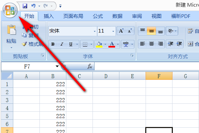The image size is (199, 133).
Task: Go to the 数据 ribbon tab
Action: coord(117,16)
